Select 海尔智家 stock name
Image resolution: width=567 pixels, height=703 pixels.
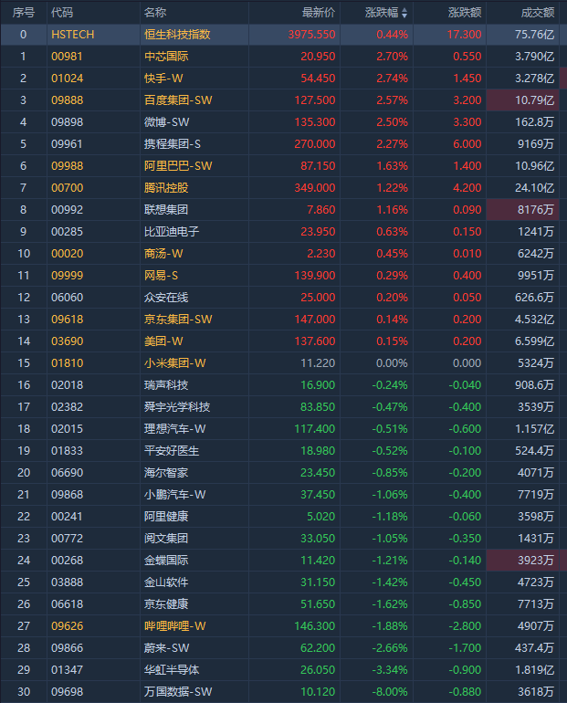[x=166, y=473]
